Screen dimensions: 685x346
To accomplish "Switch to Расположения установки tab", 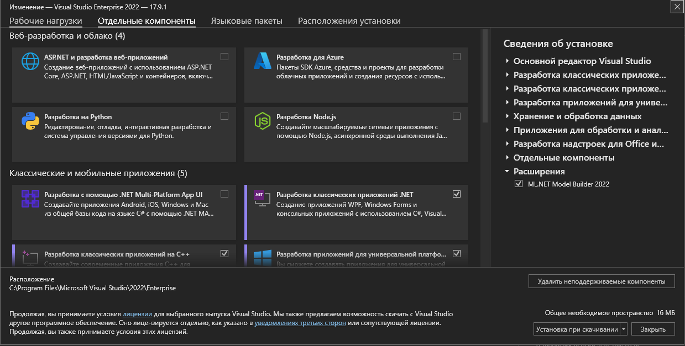I will tap(349, 21).
